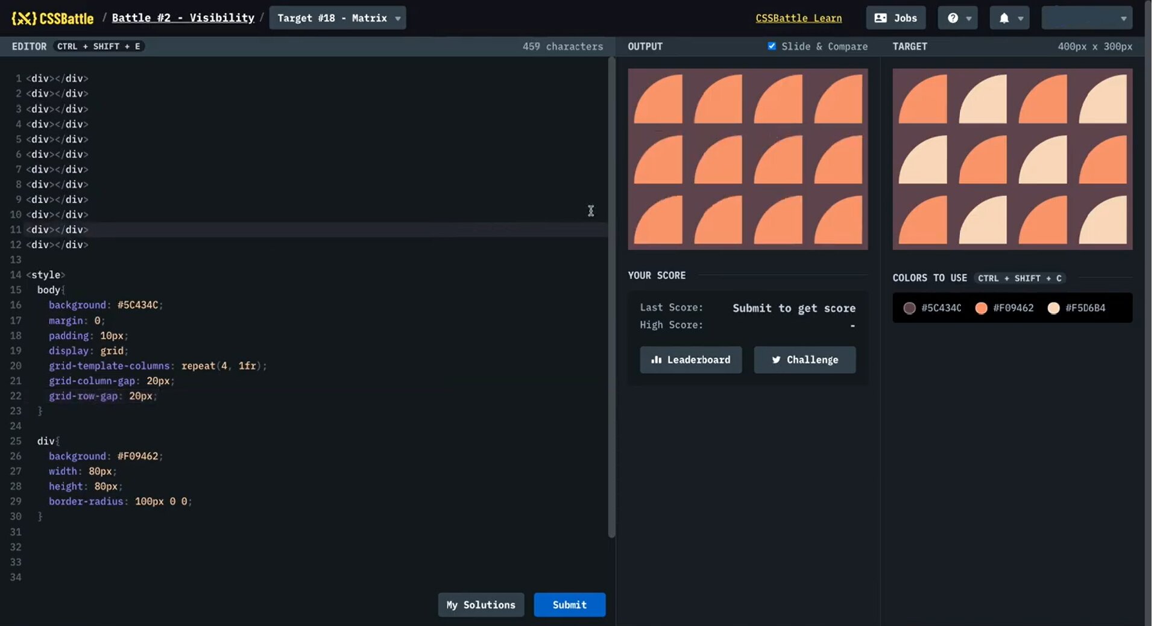Open the notifications bell menu

point(1010,18)
